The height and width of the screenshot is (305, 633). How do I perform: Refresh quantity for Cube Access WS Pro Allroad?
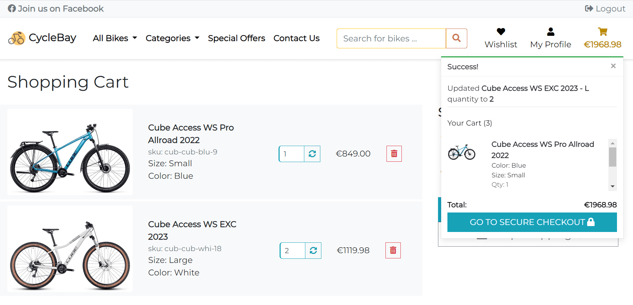312,154
